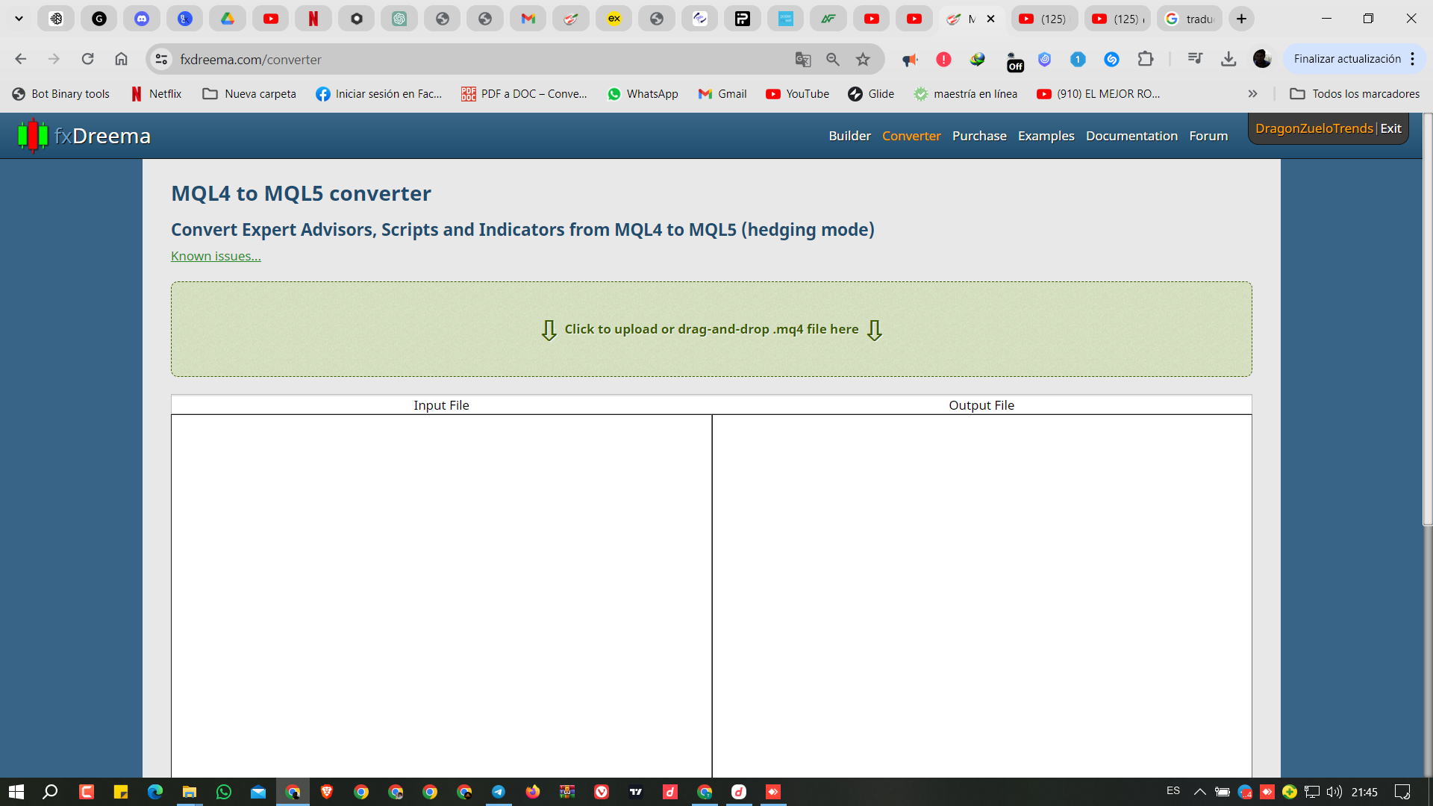Click the site information icon beside the URL

(x=161, y=59)
